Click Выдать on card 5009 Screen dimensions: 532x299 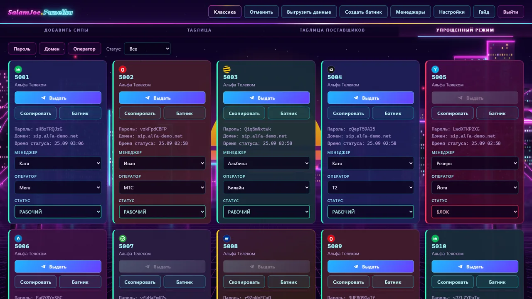371,267
